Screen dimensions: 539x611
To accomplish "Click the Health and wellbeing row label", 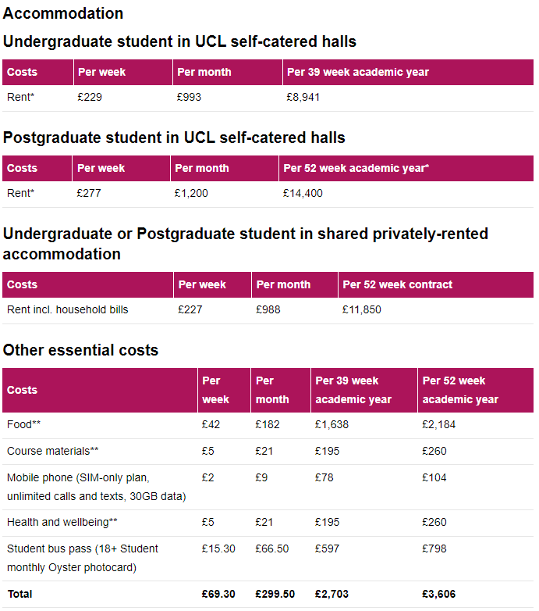I will pos(62,522).
